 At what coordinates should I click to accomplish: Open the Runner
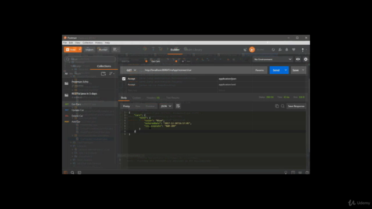(x=103, y=49)
